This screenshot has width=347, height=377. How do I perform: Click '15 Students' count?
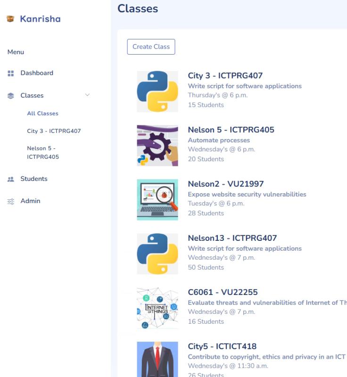206,105
